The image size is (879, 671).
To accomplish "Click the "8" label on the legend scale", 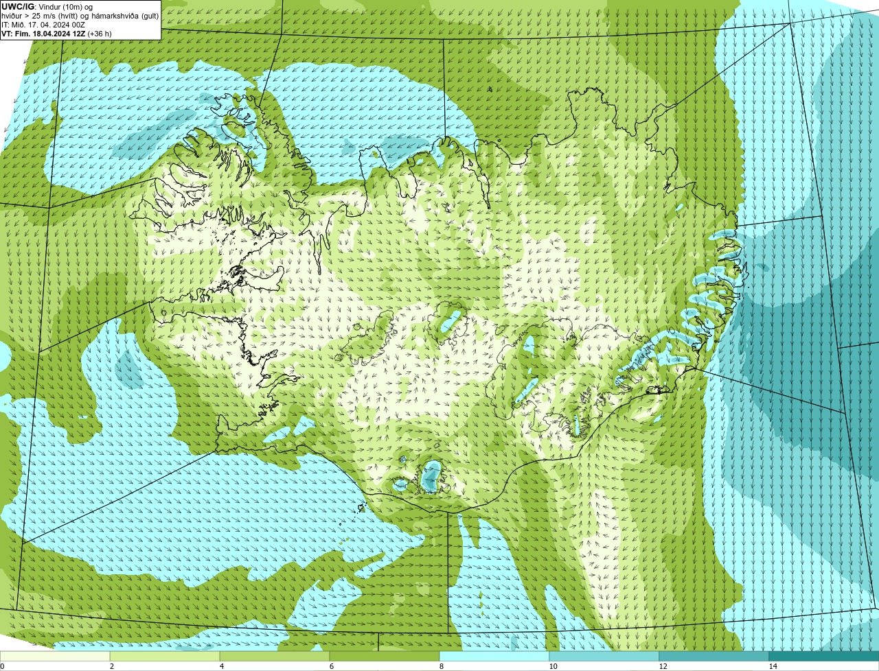I will point(441,666).
